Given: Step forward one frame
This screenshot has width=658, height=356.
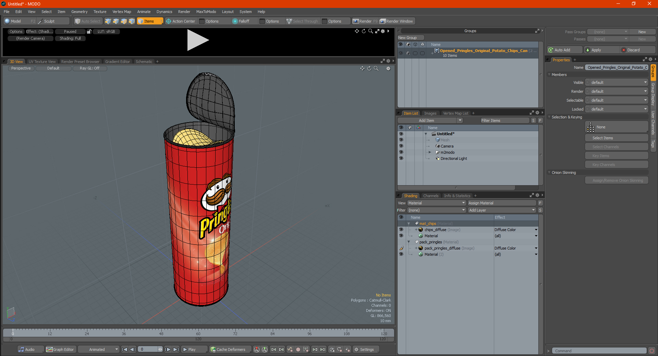Looking at the screenshot, I should pos(168,349).
